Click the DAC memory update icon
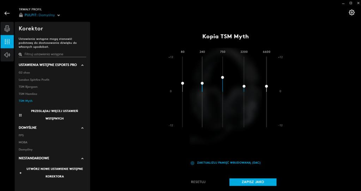The width and height of the screenshot is (361, 191). (192, 163)
